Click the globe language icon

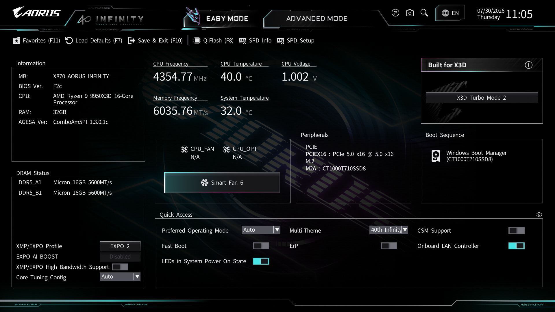445,13
